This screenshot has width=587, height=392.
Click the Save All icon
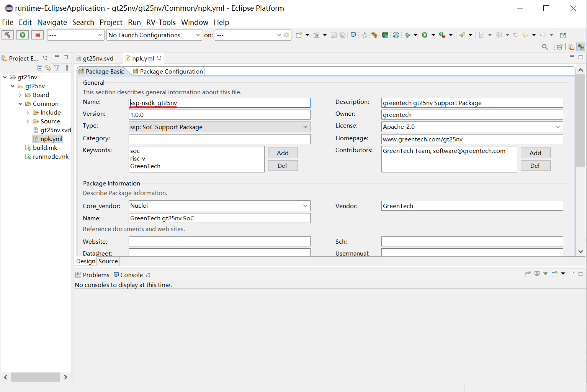342,35
